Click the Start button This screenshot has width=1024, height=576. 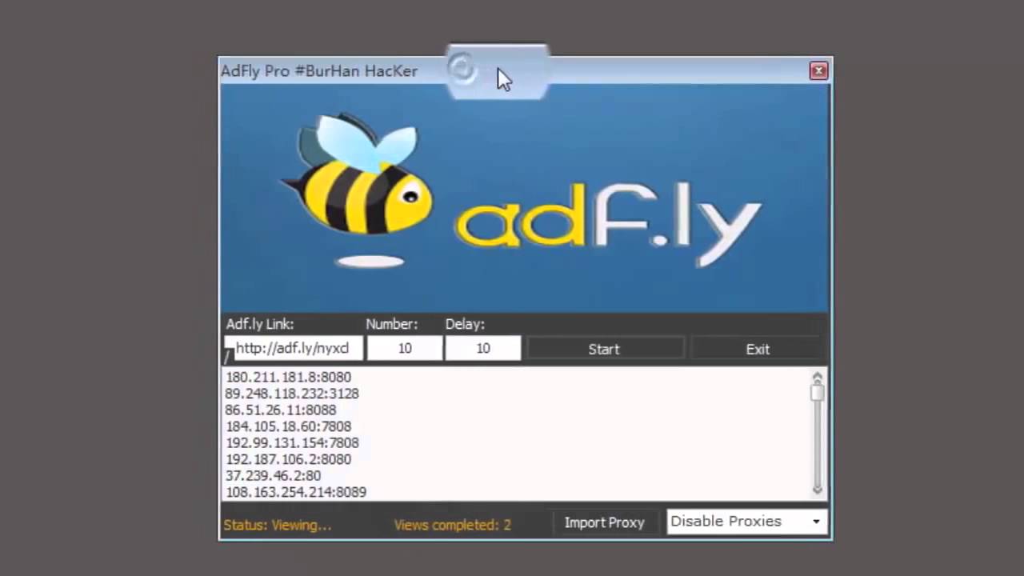pos(605,349)
